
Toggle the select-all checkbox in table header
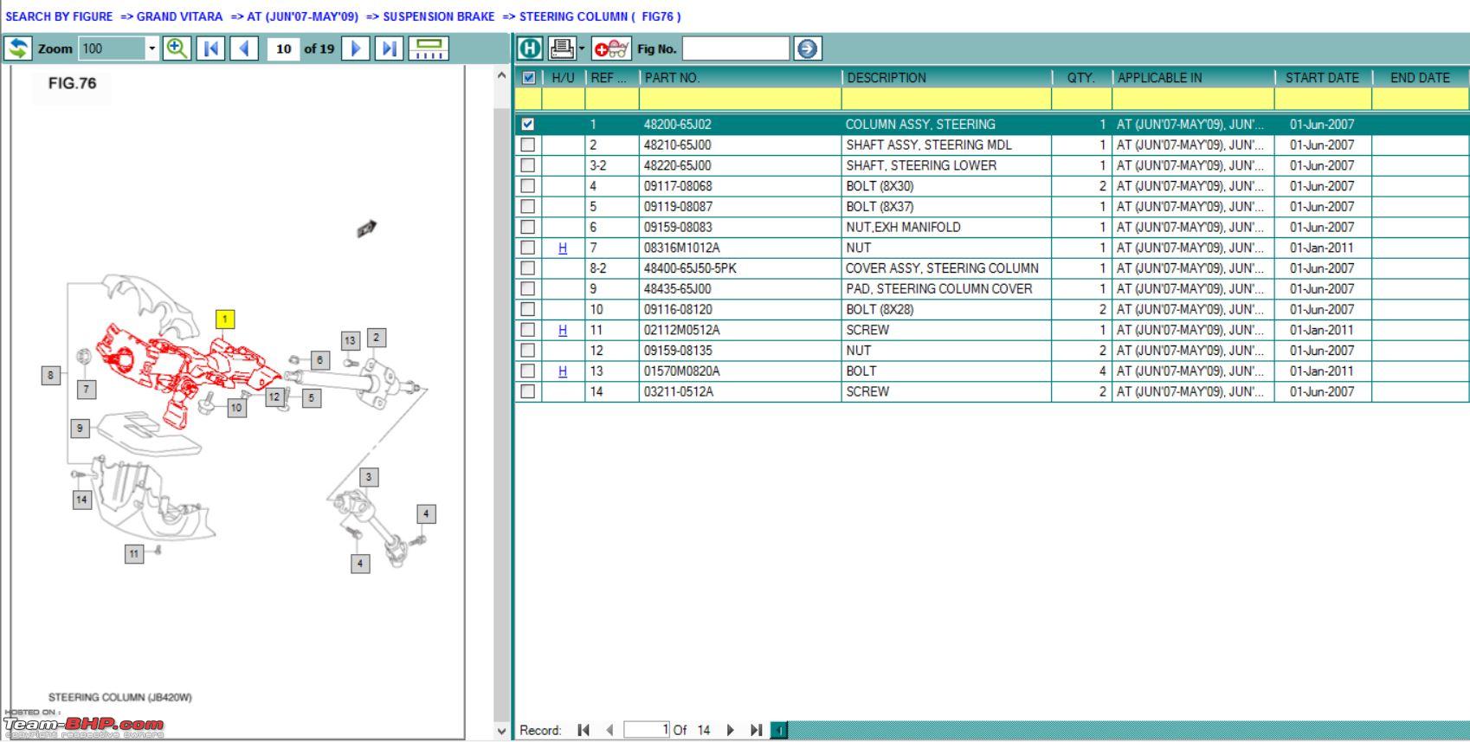click(529, 78)
